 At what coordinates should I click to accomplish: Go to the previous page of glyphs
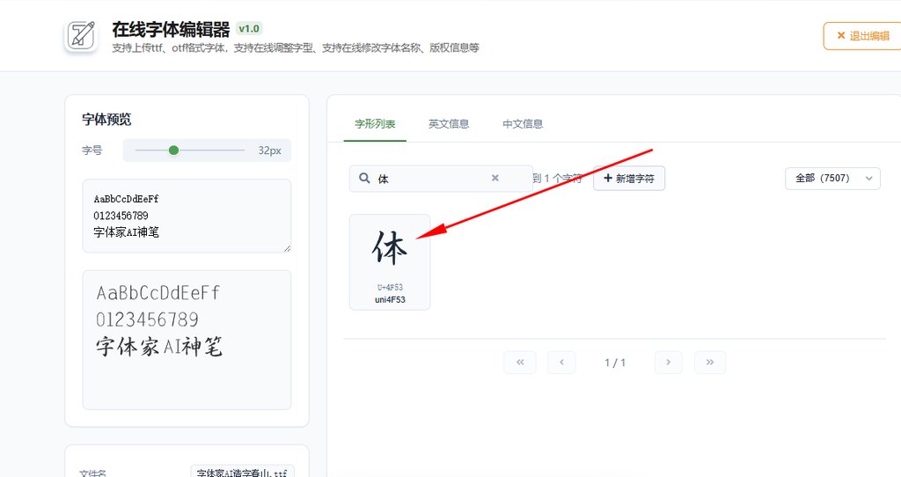[561, 362]
